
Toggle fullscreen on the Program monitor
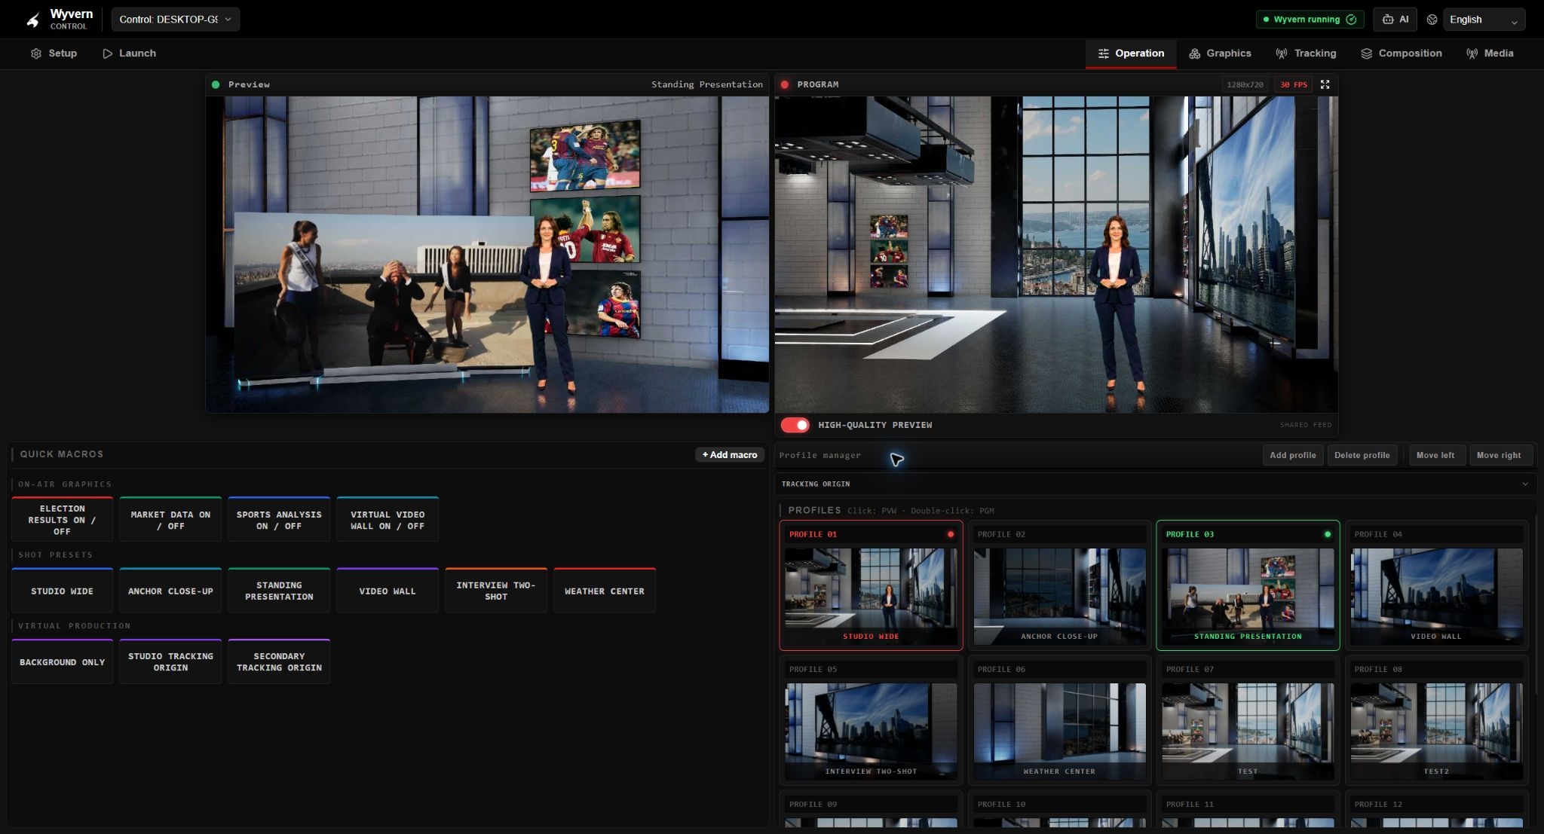tap(1325, 84)
